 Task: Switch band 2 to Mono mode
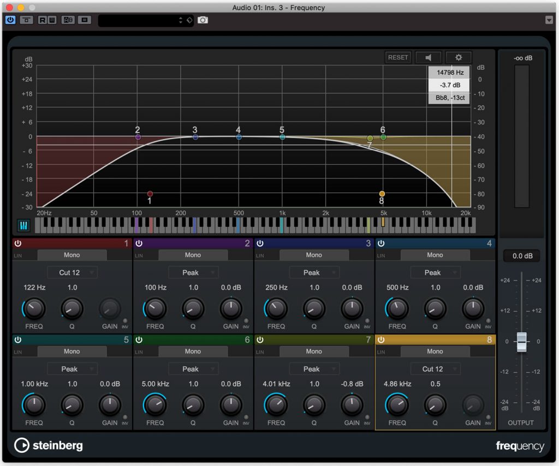tap(193, 254)
